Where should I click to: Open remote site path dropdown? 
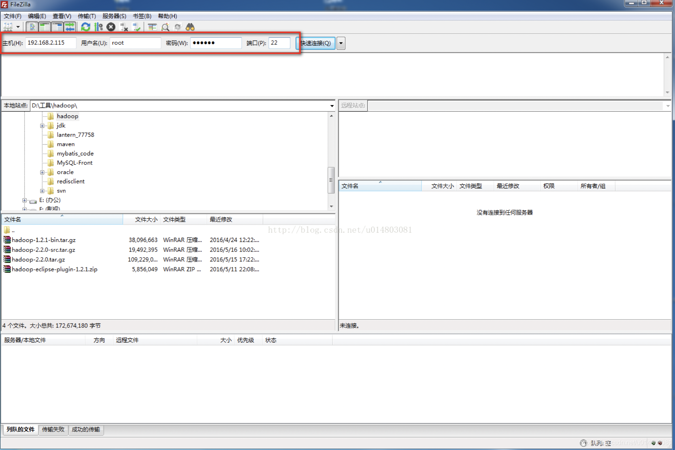click(x=668, y=105)
